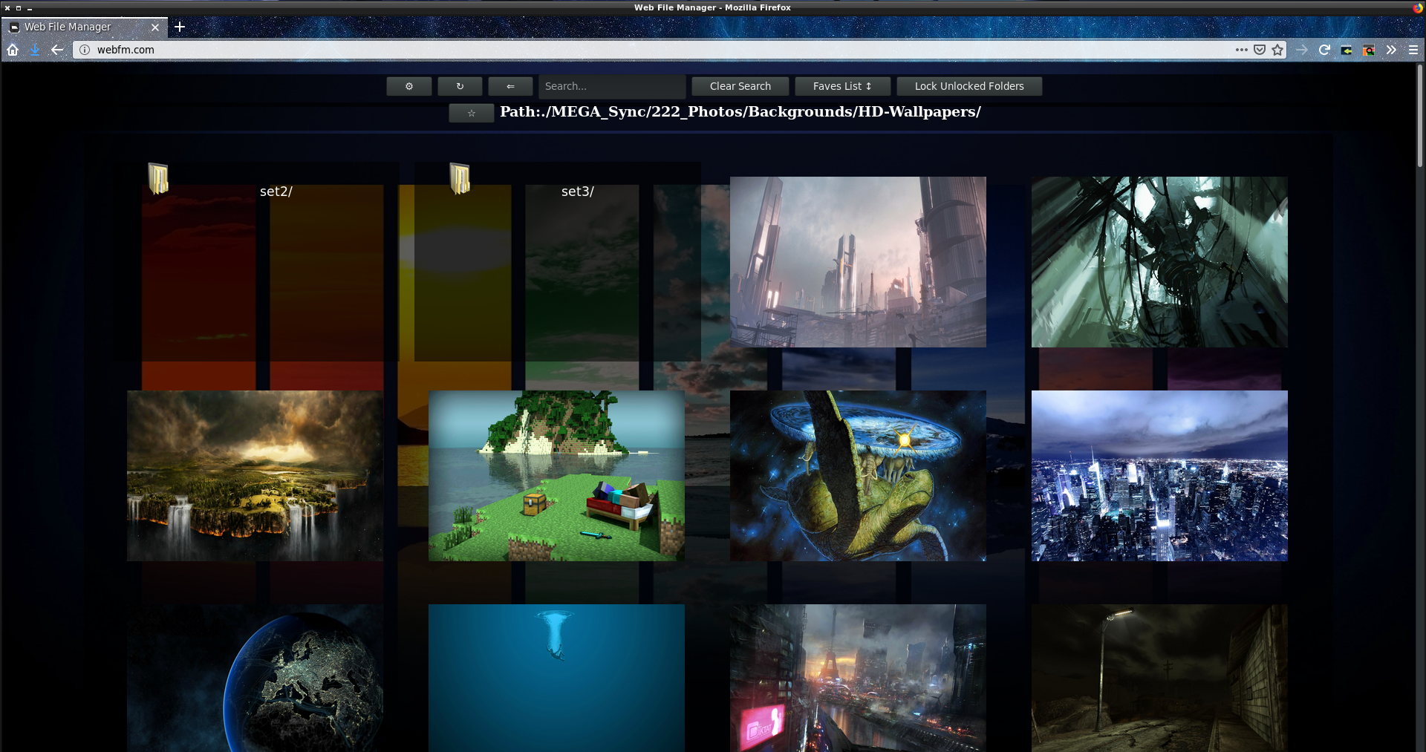Open dark street lamp wallpaper thumbnail
1426x752 pixels.
pyautogui.click(x=1159, y=678)
